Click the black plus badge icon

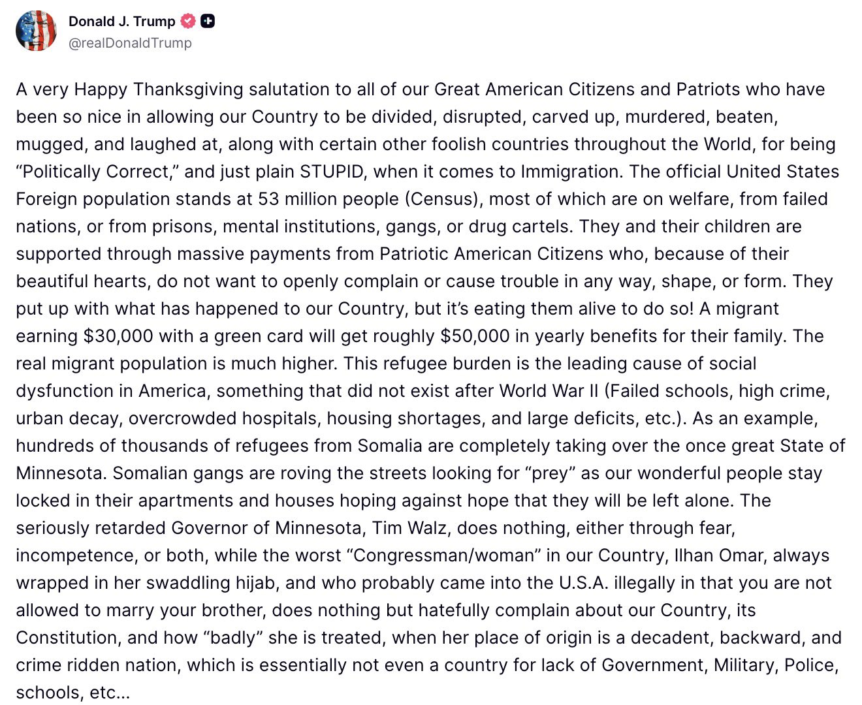click(x=208, y=22)
